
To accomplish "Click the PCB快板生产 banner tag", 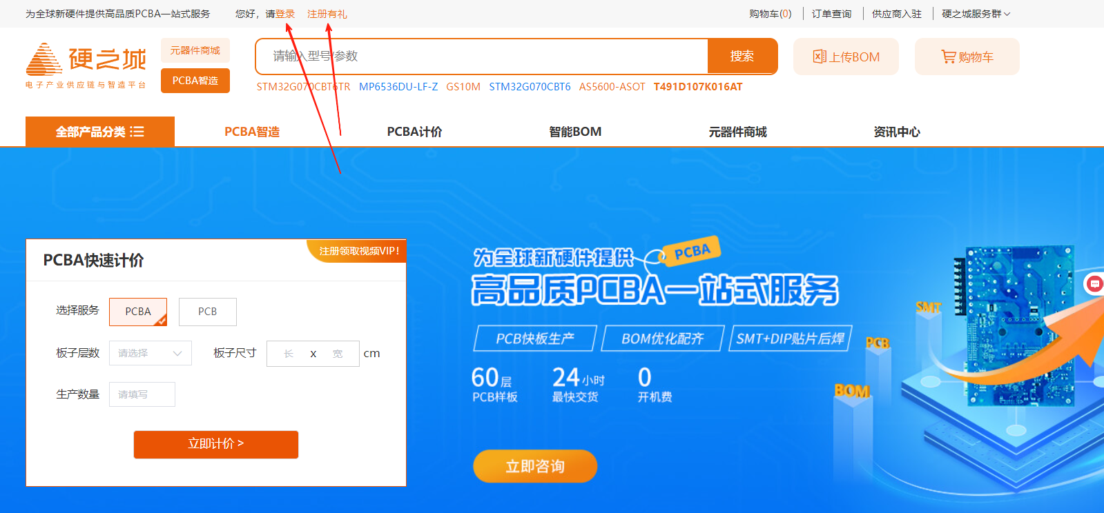I will [535, 339].
